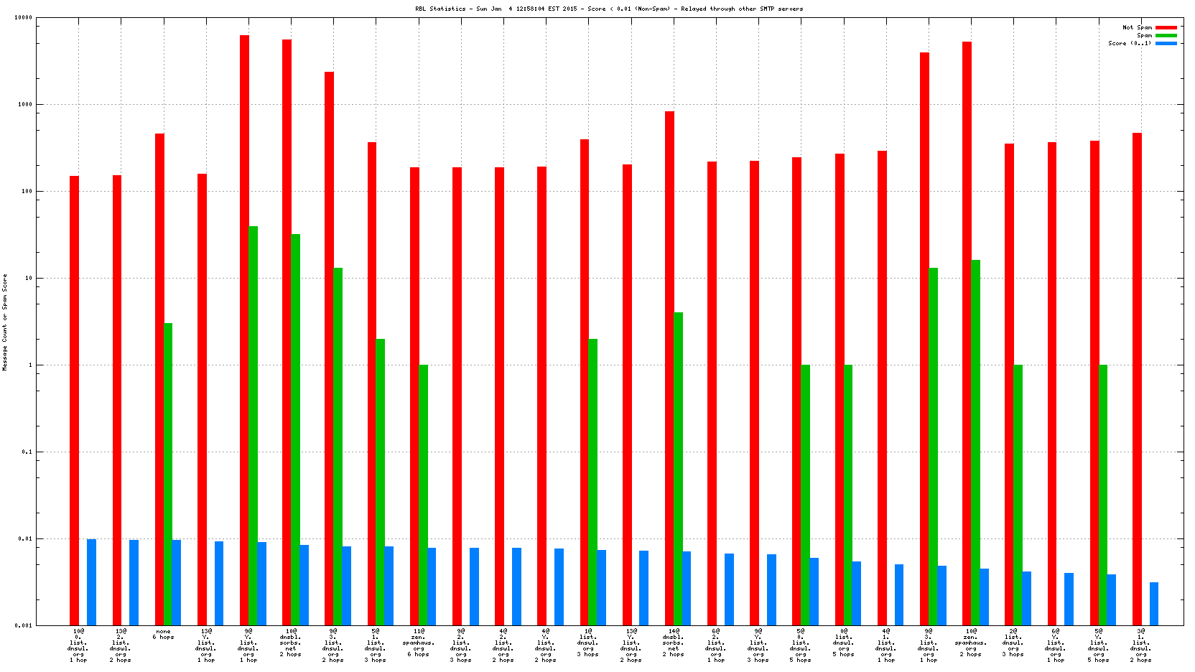Click the blue Score legend swatch
The width and height of the screenshot is (1195, 672).
pyautogui.click(x=1166, y=43)
